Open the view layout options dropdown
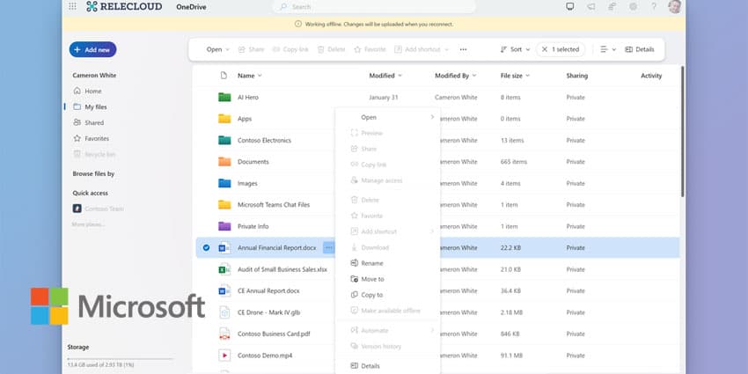The width and height of the screenshot is (748, 374). 608,49
